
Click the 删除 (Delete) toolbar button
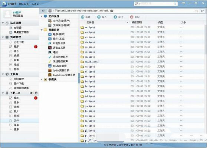pyautogui.click(x=135, y=17)
